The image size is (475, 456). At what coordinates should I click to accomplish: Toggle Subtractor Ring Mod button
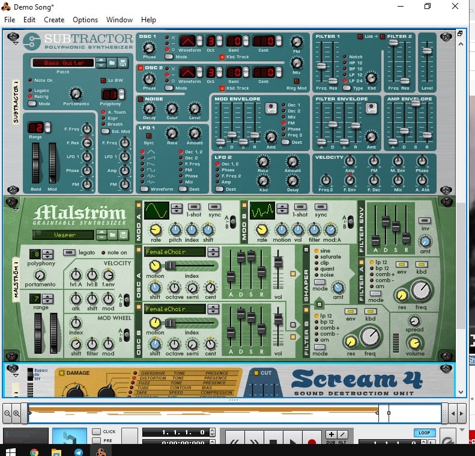[x=297, y=81]
